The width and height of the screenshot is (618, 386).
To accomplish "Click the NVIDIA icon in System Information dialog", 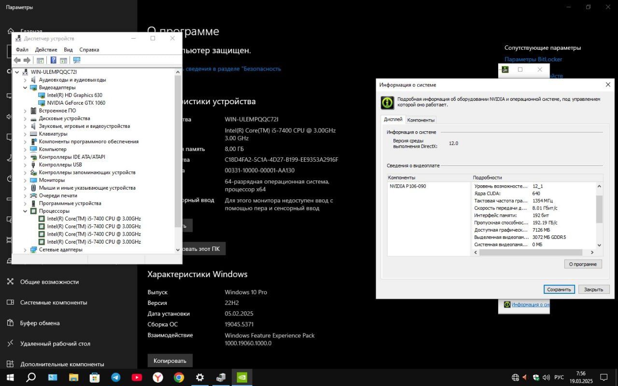I will tap(387, 102).
